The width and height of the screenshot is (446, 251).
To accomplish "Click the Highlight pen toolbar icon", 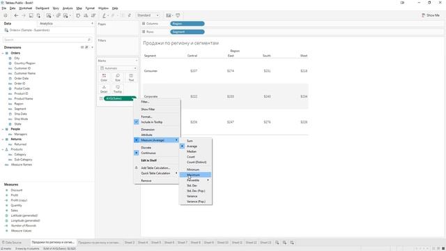I will (x=104, y=15).
